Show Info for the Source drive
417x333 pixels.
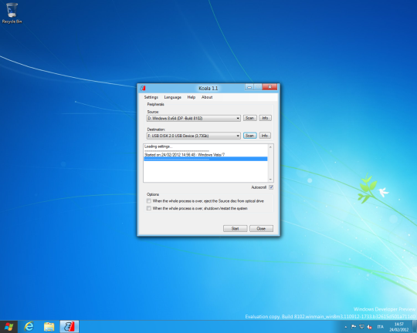265,118
